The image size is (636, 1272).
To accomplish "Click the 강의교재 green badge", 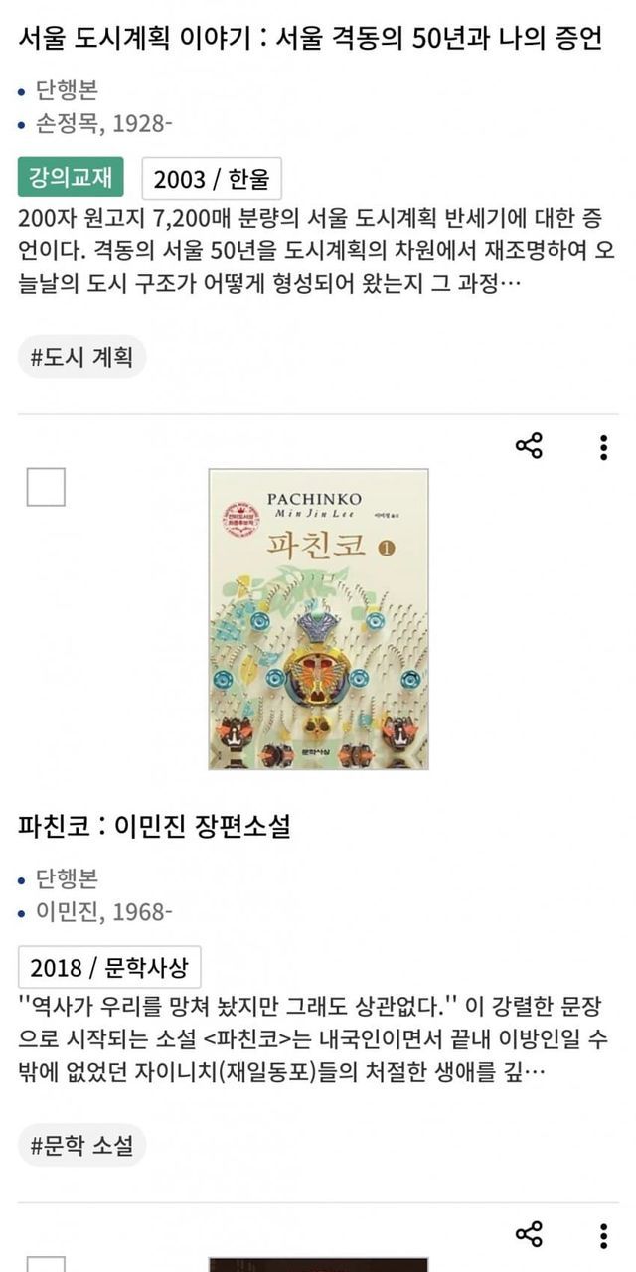I will coord(71,178).
